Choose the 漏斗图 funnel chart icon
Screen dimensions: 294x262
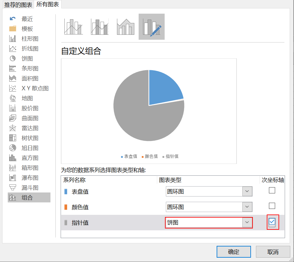tap(13, 187)
